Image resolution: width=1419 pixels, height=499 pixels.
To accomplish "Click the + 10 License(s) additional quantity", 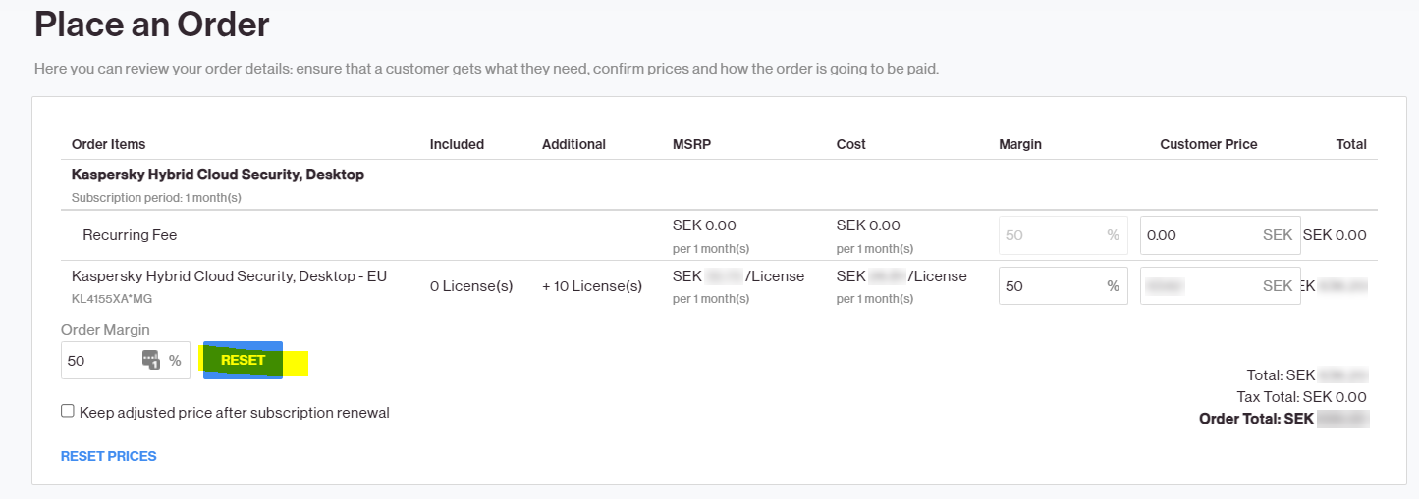I will pos(592,286).
